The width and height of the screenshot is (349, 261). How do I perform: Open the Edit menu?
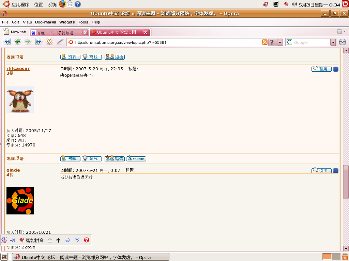coord(15,22)
